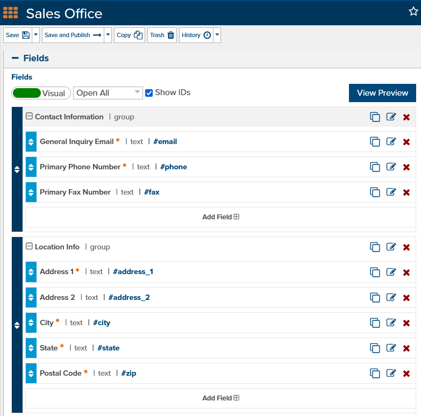Edit the Contact Information group

(x=391, y=117)
